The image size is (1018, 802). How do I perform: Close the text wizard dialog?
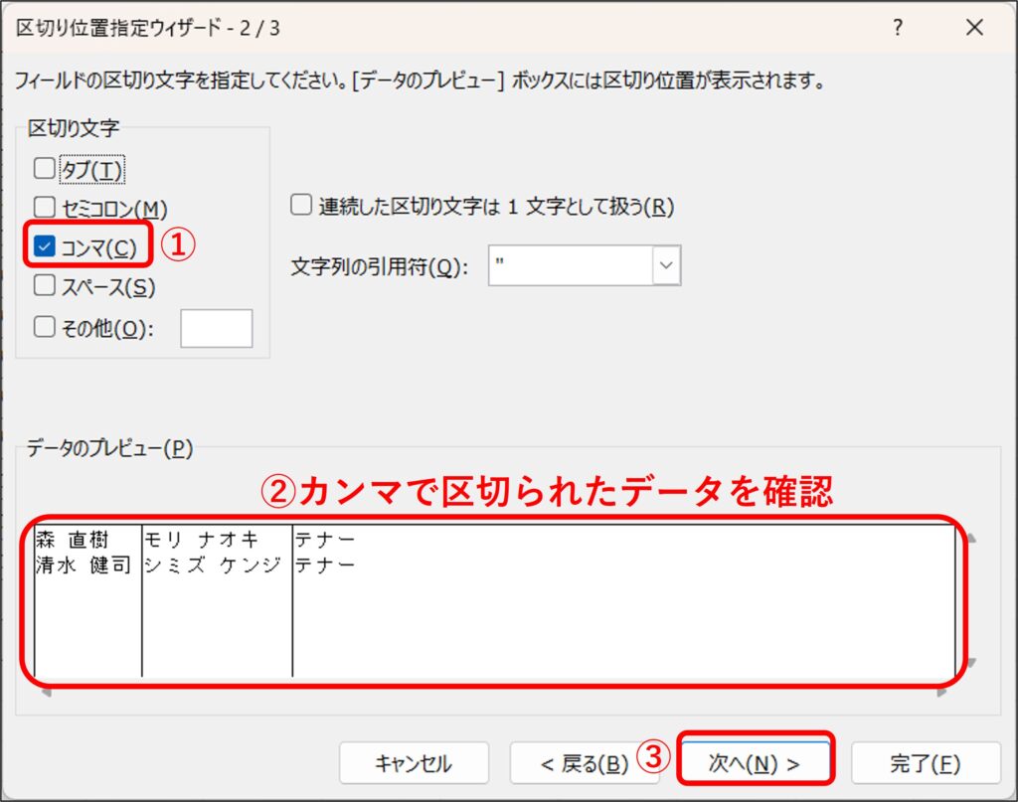point(974,28)
